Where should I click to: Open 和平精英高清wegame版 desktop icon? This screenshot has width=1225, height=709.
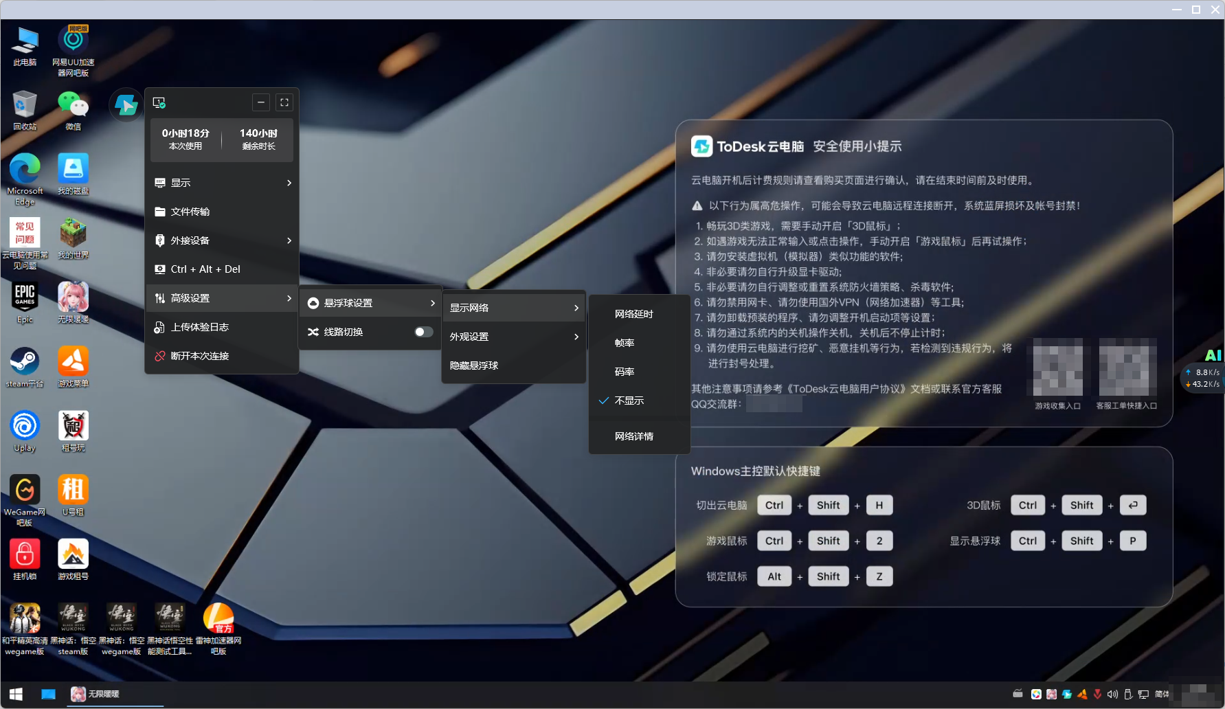(25, 629)
